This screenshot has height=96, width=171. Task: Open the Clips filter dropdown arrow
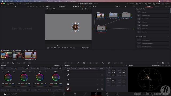tap(142, 4)
